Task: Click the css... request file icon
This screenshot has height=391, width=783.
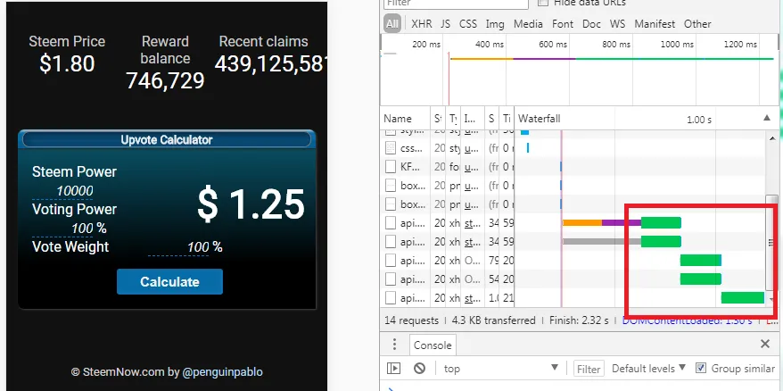Action: (x=391, y=148)
